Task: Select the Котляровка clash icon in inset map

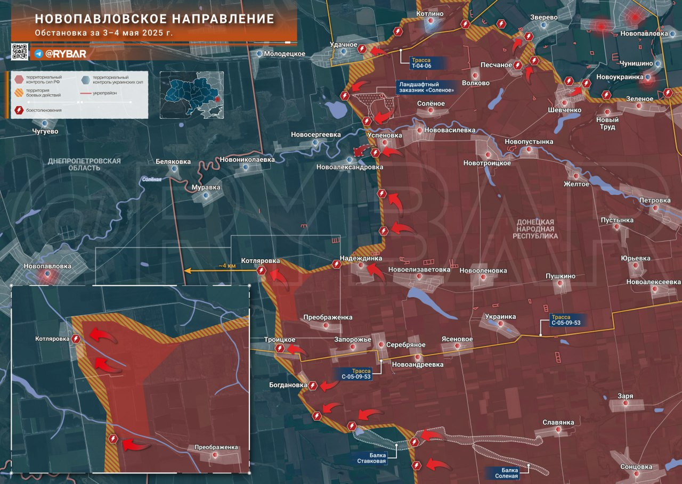Action: coord(77,339)
